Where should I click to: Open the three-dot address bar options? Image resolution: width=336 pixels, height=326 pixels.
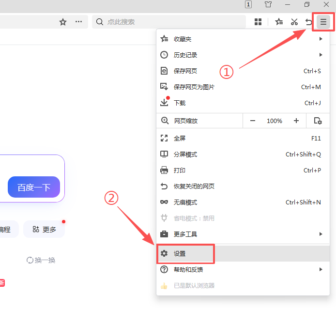[x=78, y=22]
